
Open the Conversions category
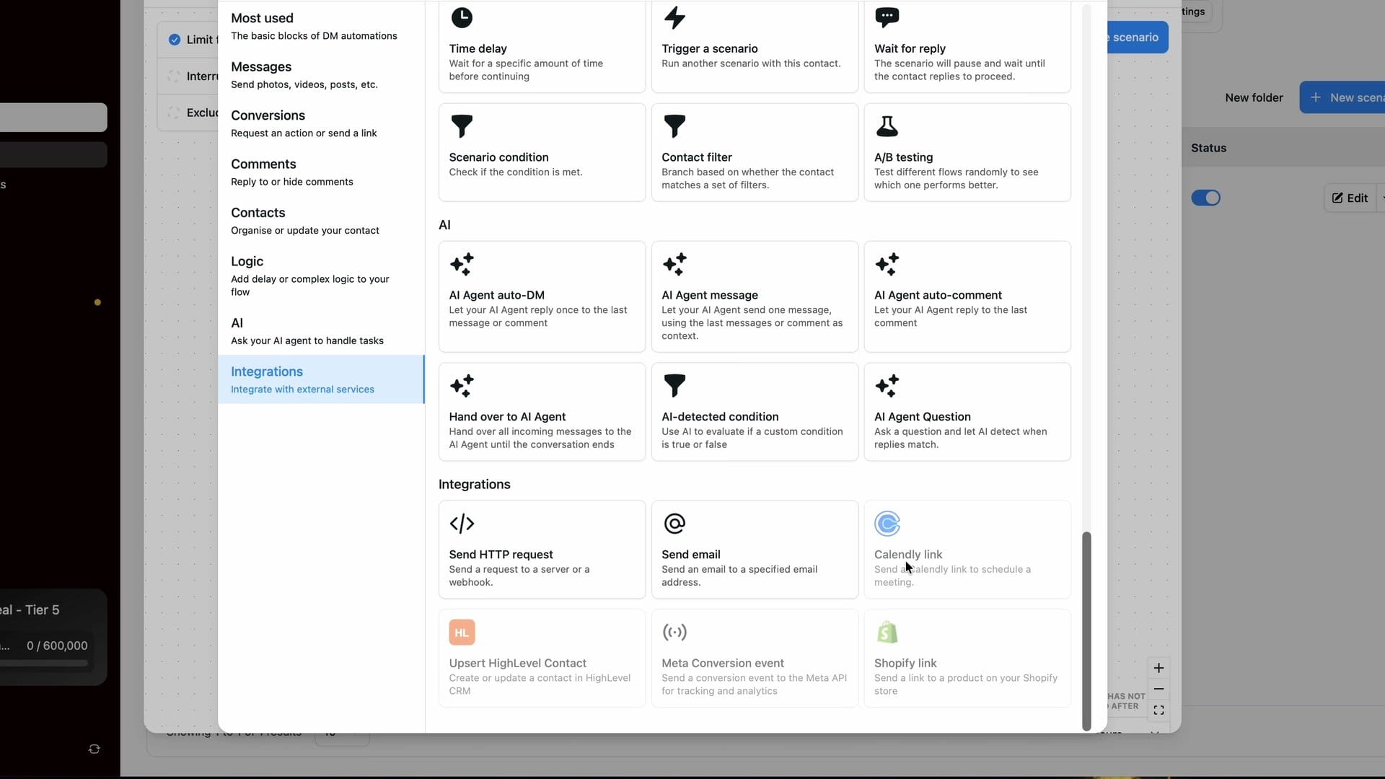point(321,123)
